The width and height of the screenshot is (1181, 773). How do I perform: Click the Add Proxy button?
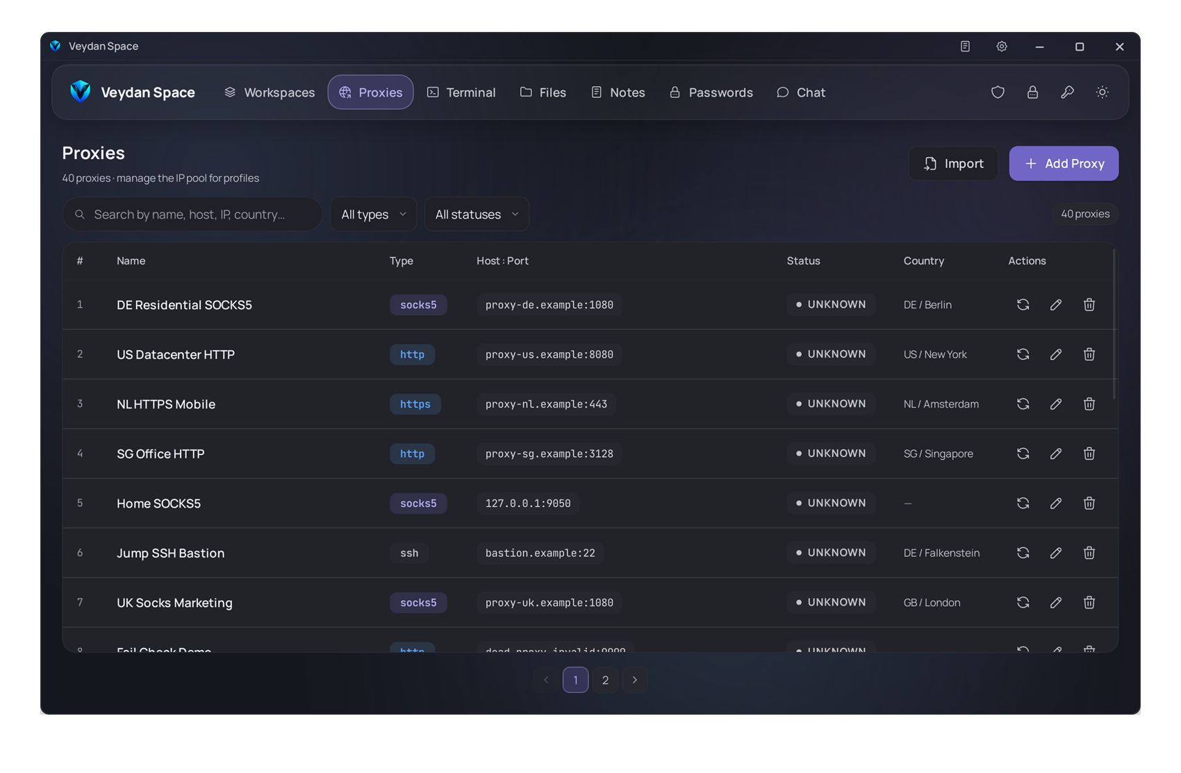pos(1064,164)
